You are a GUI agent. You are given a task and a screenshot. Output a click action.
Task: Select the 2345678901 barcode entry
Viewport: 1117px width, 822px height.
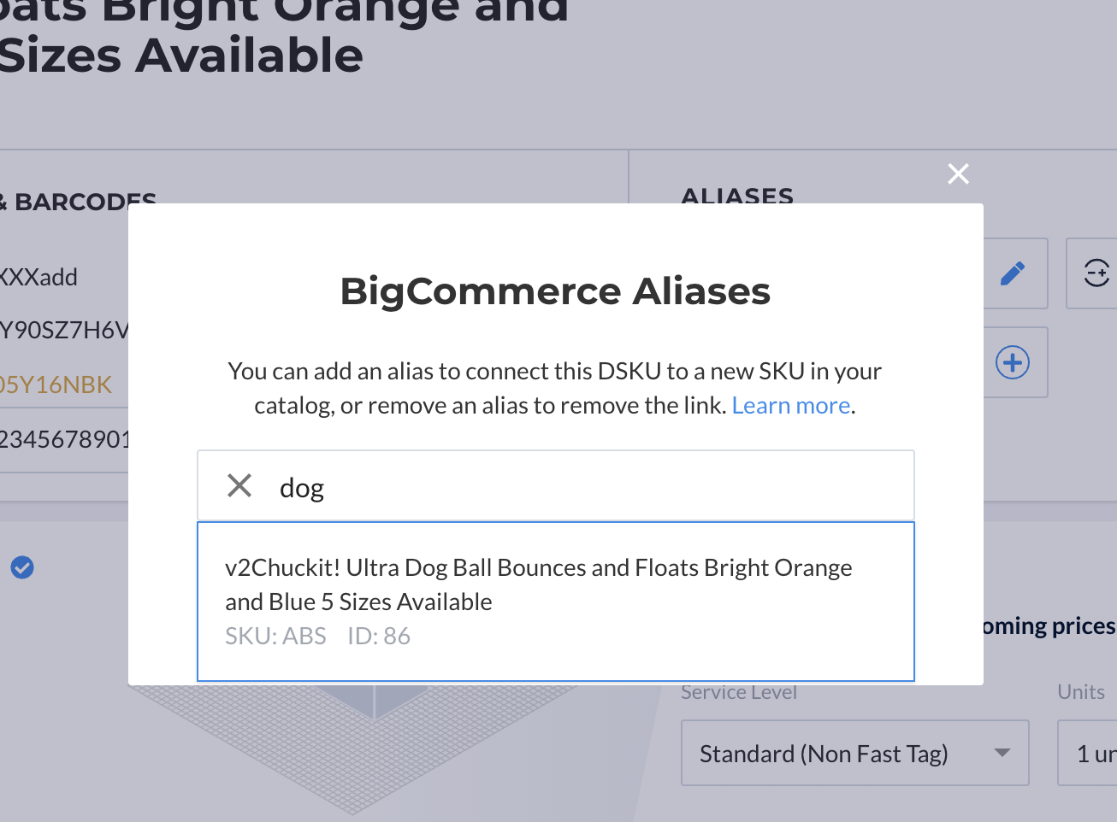click(x=64, y=439)
